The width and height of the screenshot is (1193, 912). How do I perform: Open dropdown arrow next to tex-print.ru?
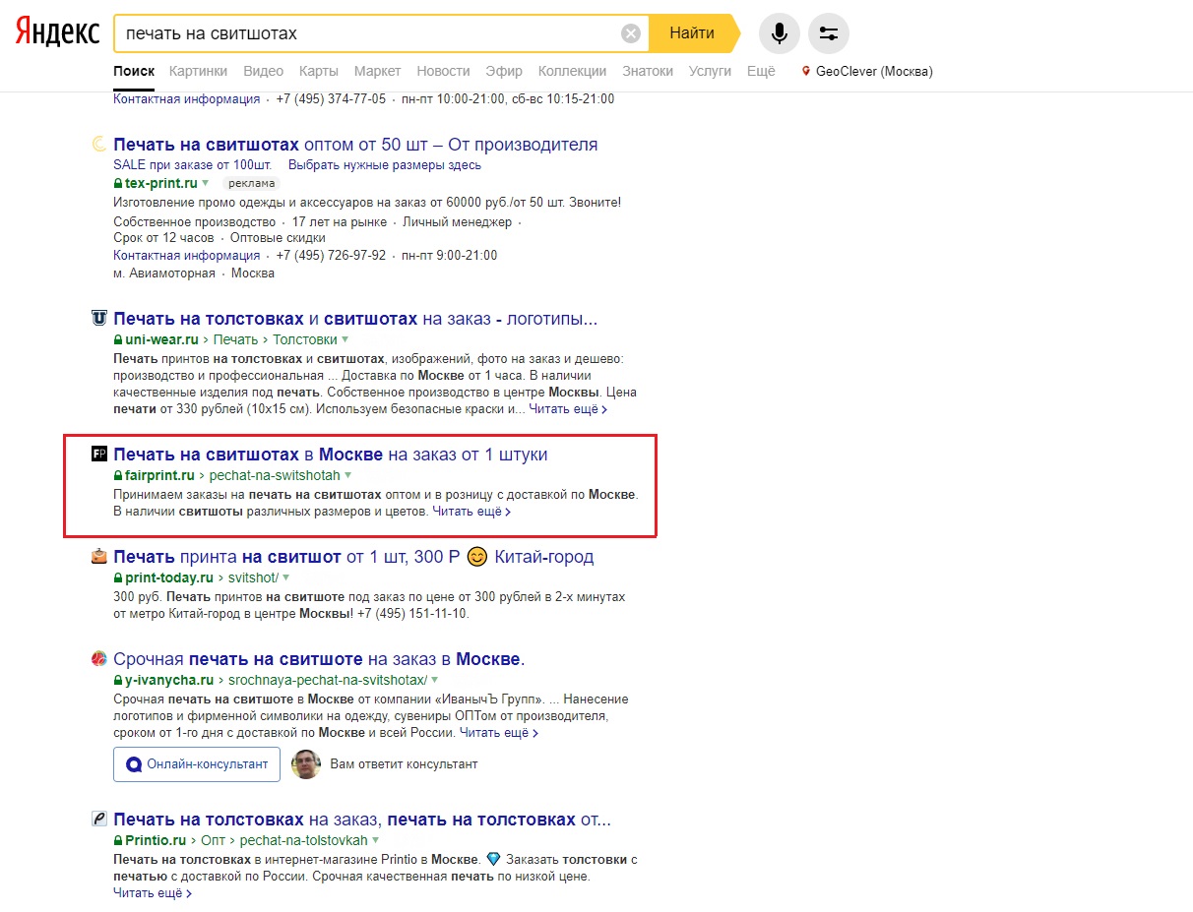206,183
